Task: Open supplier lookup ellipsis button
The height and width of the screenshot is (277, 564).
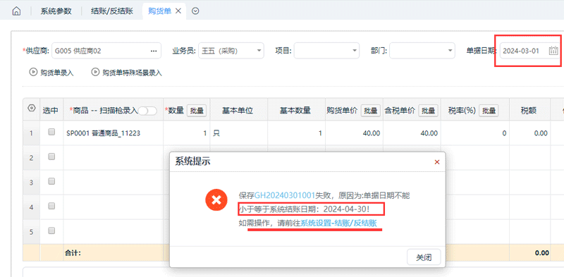Action: tap(154, 51)
